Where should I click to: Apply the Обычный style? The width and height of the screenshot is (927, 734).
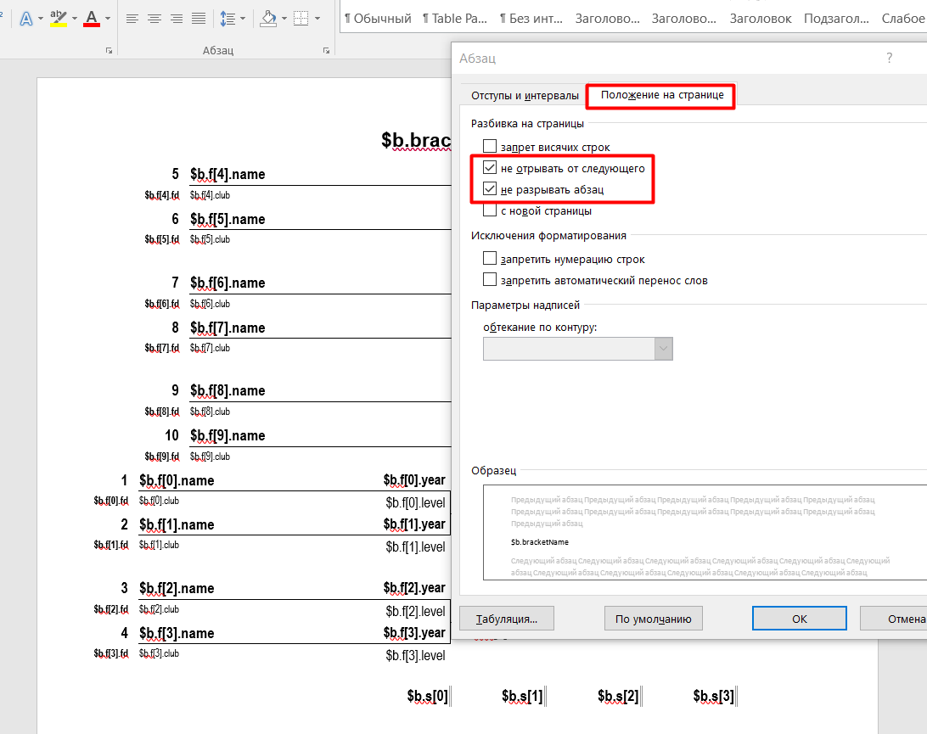(378, 19)
